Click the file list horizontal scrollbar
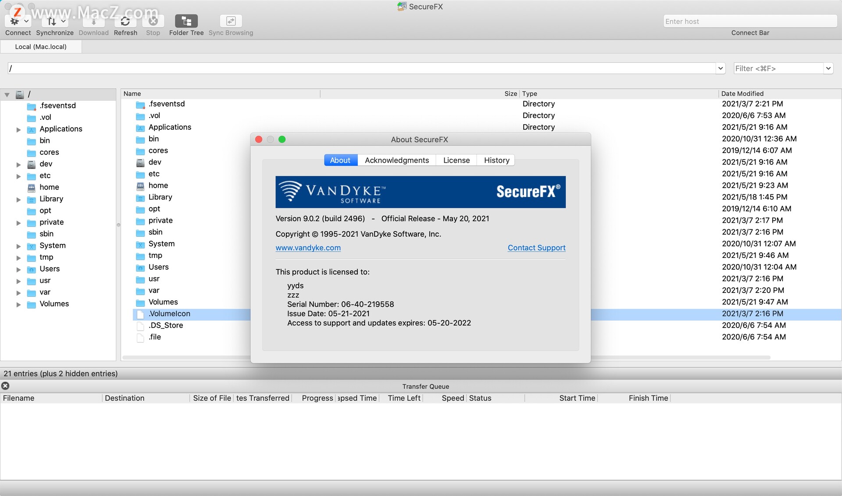842x496 pixels. 446,358
